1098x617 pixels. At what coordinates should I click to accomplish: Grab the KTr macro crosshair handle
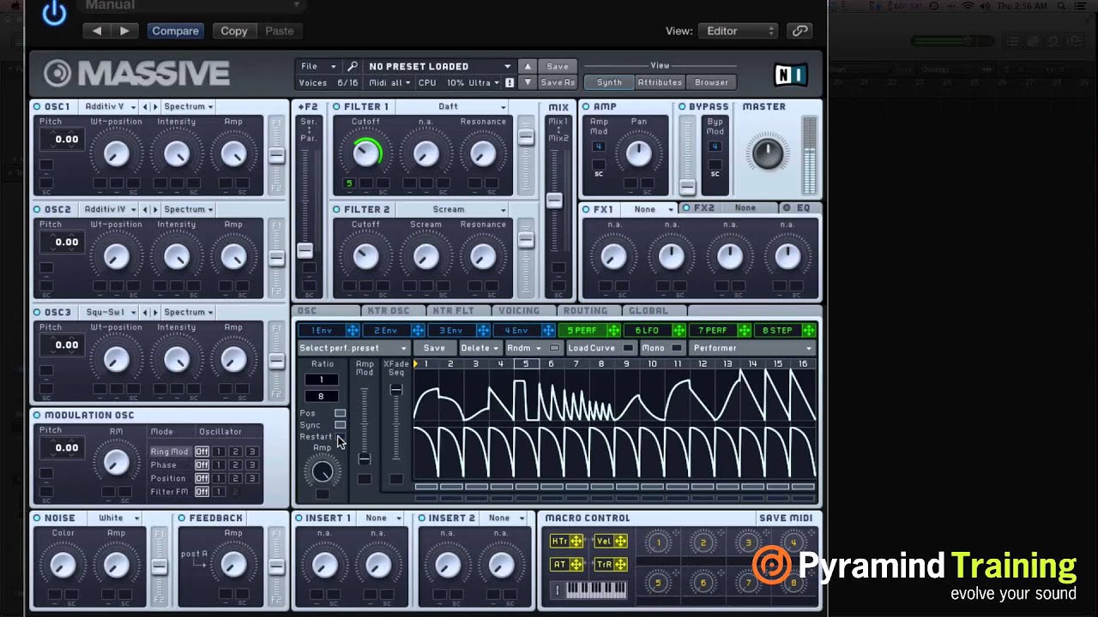[576, 541]
